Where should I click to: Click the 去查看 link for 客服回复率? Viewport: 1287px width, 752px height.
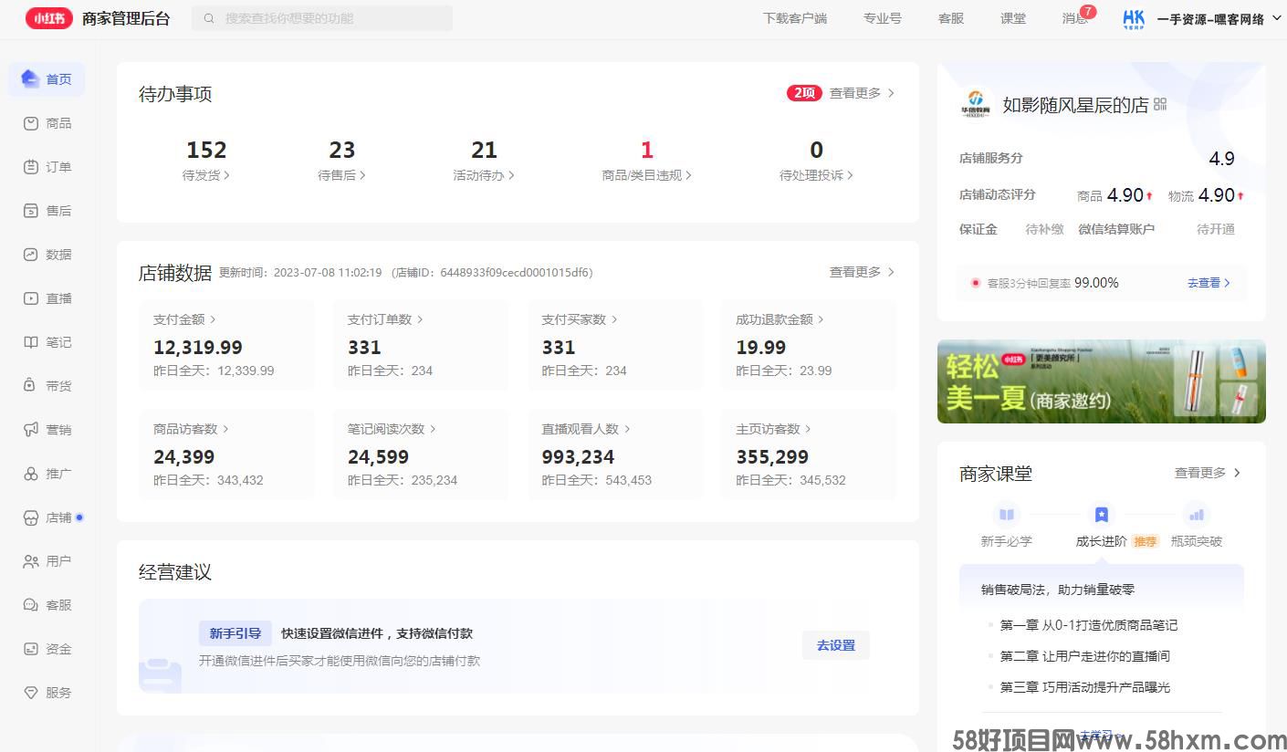[1209, 283]
